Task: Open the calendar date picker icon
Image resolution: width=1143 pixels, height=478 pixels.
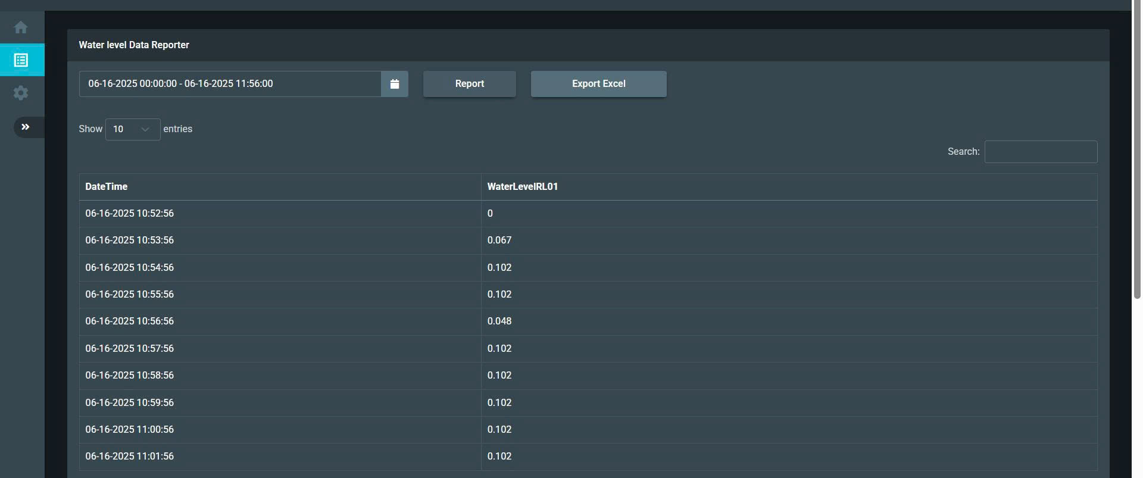Action: [394, 84]
